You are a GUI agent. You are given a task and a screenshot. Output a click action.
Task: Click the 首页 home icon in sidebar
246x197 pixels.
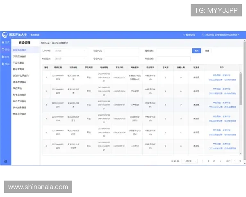(2, 42)
